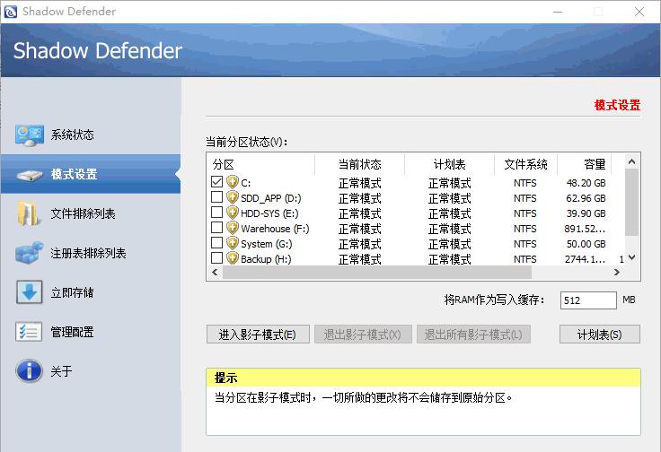Check the Backup (H:) checkbox
This screenshot has height=452, width=661.
click(x=216, y=257)
